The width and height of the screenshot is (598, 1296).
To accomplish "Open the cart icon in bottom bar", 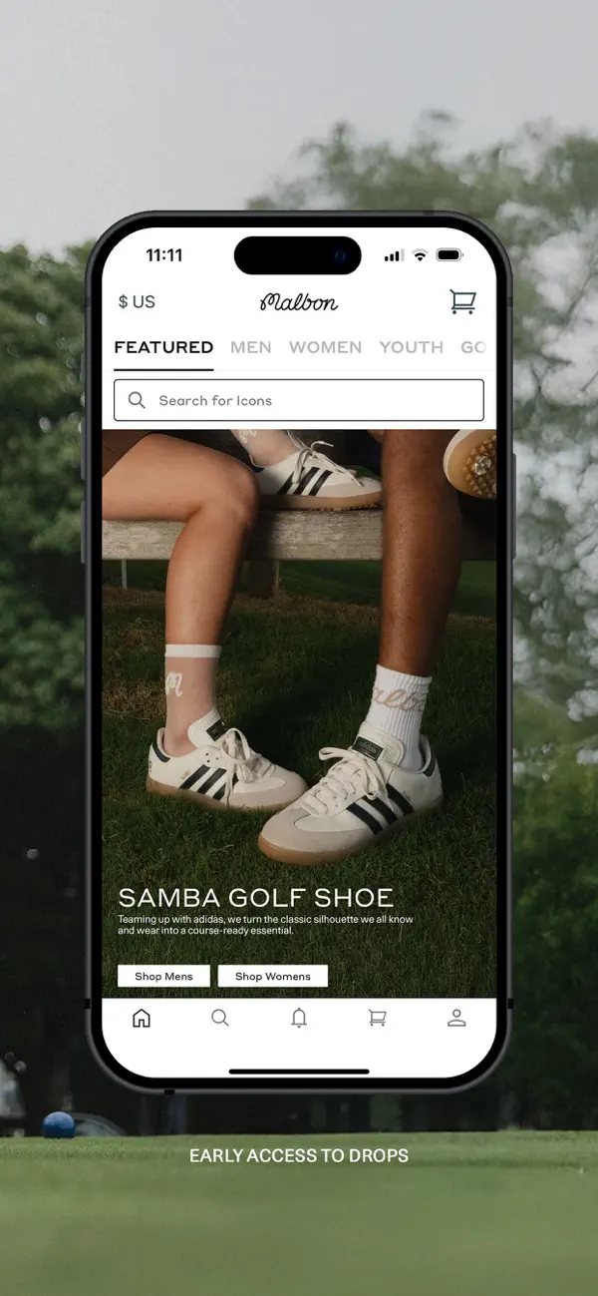I will [377, 1018].
